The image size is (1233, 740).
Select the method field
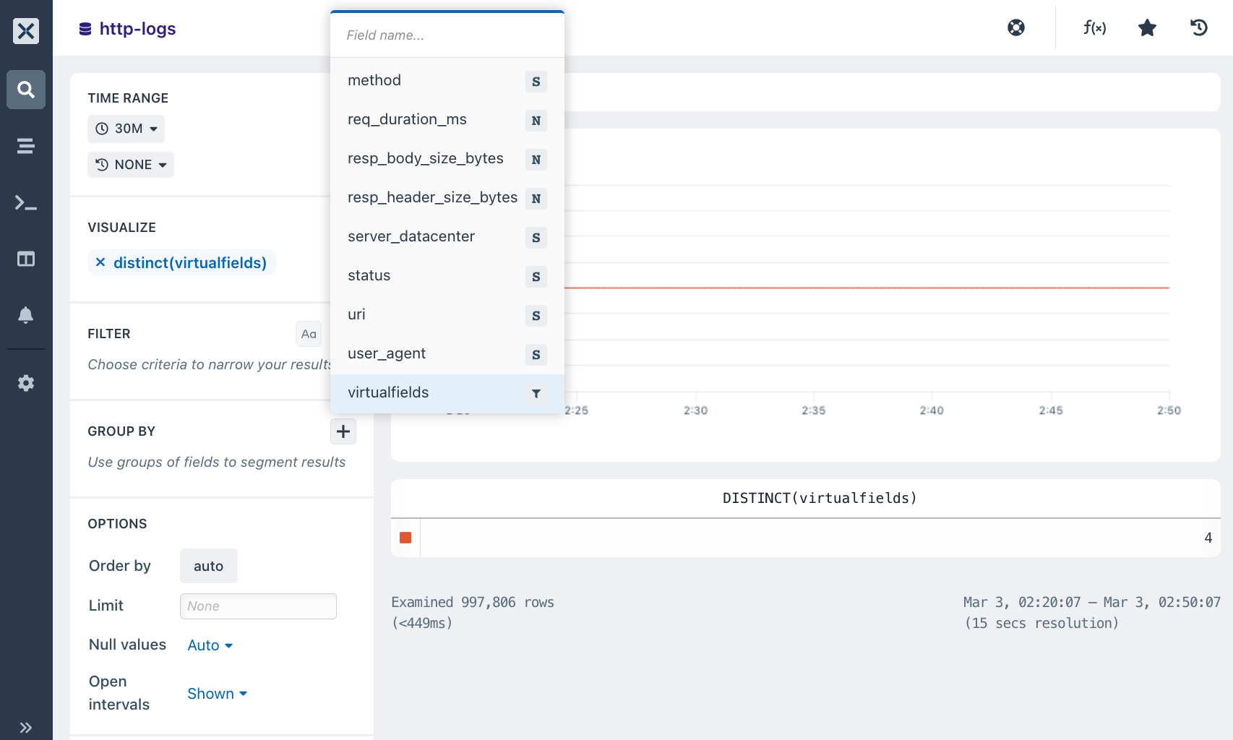pyautogui.click(x=447, y=81)
